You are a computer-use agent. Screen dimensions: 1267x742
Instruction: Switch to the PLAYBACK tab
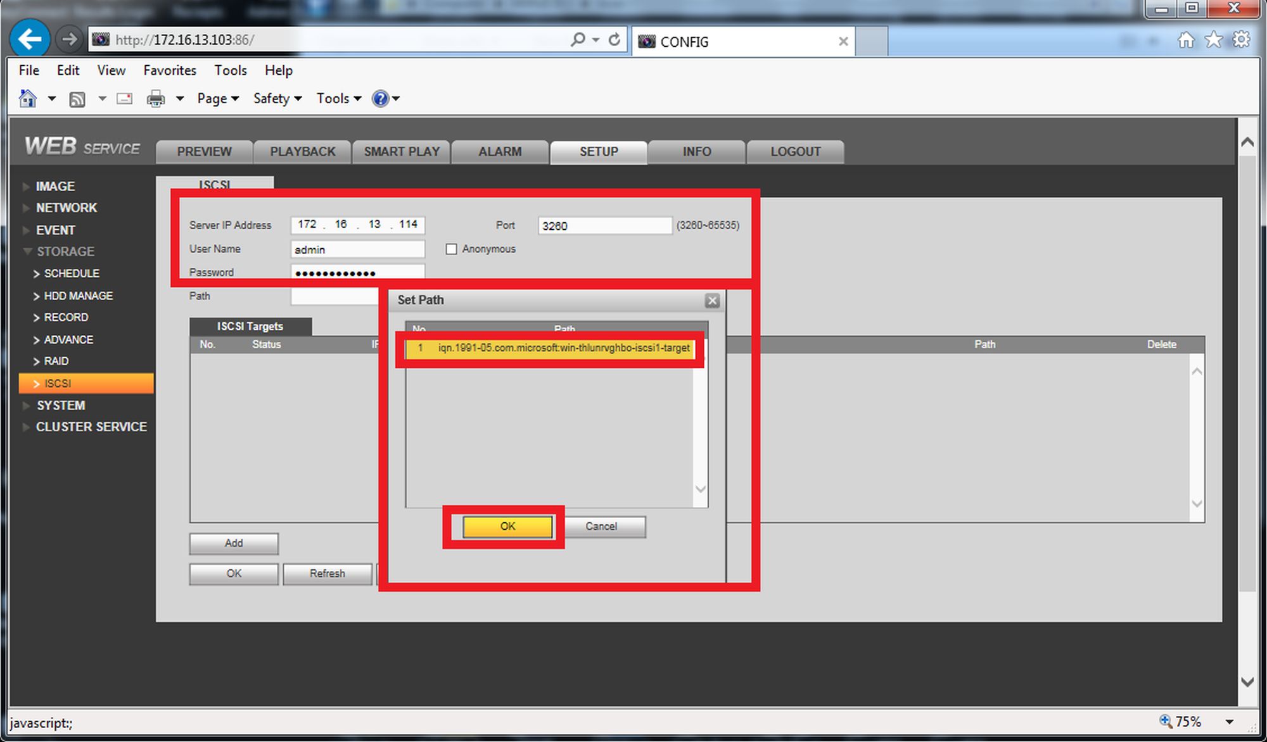pos(303,152)
